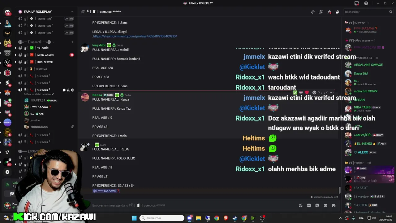Image resolution: width=396 pixels, height=223 pixels.
Task: Collapse the Support category
Action: click(x=36, y=42)
